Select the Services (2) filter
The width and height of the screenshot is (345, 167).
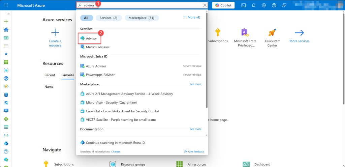click(x=108, y=18)
